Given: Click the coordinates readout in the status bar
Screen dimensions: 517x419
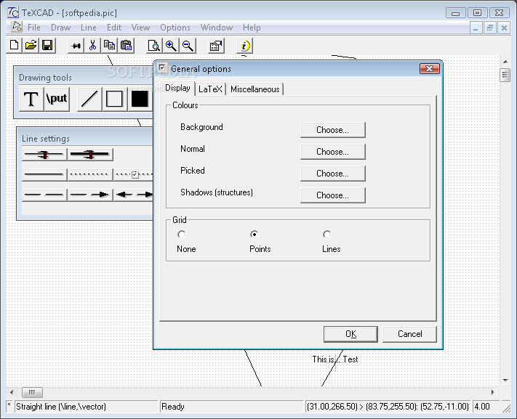Looking at the screenshot, I should click(388, 407).
